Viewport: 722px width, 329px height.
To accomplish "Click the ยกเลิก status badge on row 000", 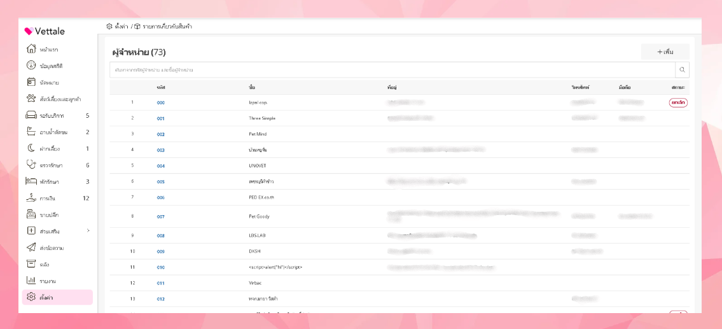I will (678, 102).
